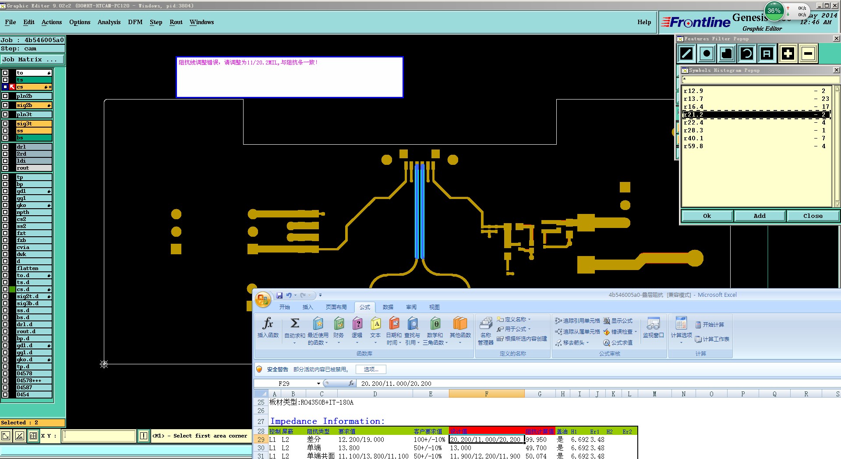Toggle checkbox for layer drl
Image resolution: width=841 pixels, height=459 pixels.
click(x=5, y=147)
